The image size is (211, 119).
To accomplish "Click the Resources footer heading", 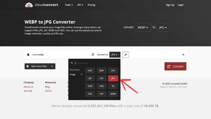I will pyautogui.click(x=50, y=82).
